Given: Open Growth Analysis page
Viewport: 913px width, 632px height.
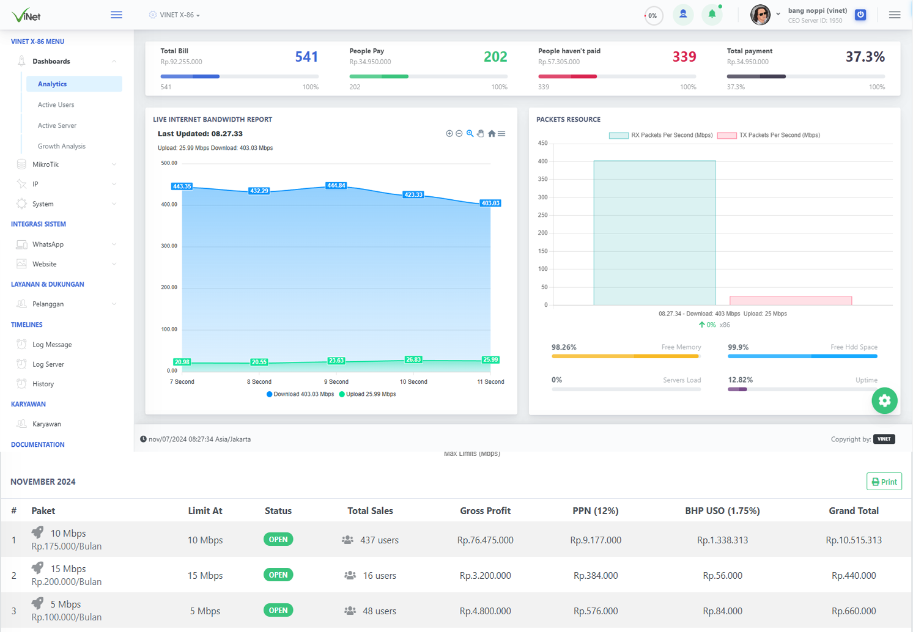Looking at the screenshot, I should coord(61,146).
